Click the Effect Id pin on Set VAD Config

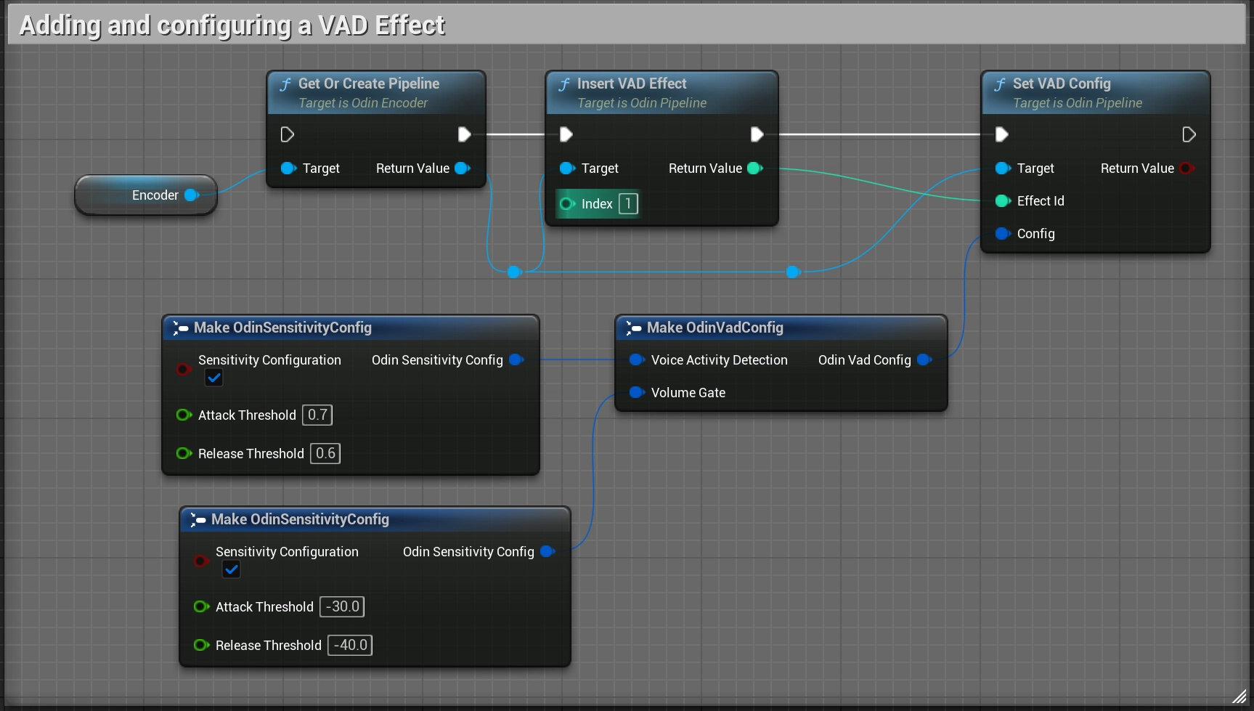tap(1003, 201)
